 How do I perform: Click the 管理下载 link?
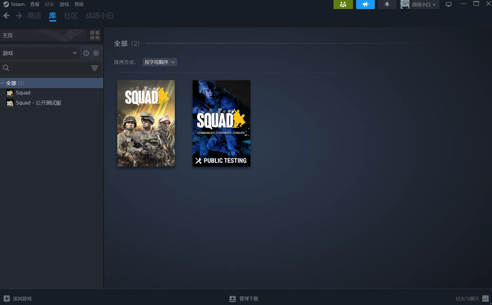[x=249, y=299]
